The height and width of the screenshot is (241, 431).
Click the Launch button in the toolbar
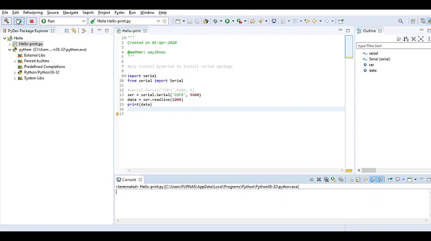tap(19, 21)
